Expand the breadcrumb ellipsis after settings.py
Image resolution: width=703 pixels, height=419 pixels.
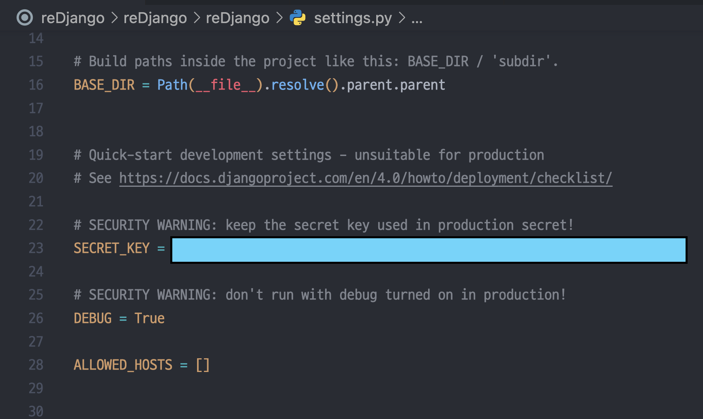417,19
